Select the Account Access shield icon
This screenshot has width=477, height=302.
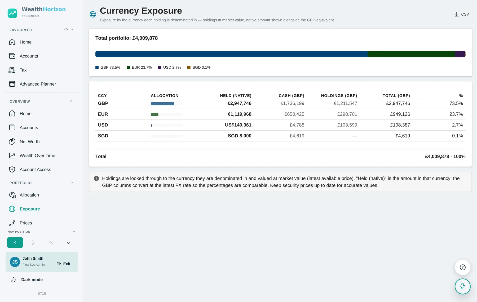click(x=12, y=170)
